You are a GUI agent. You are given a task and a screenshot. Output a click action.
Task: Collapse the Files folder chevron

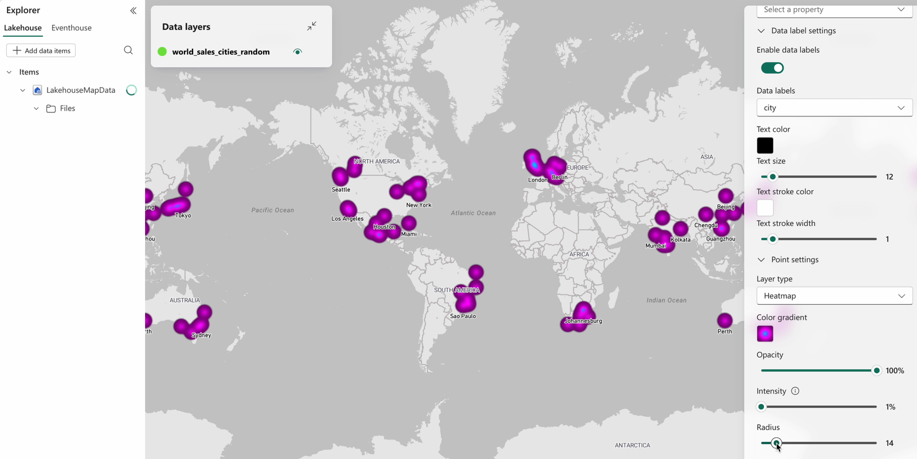pos(36,108)
